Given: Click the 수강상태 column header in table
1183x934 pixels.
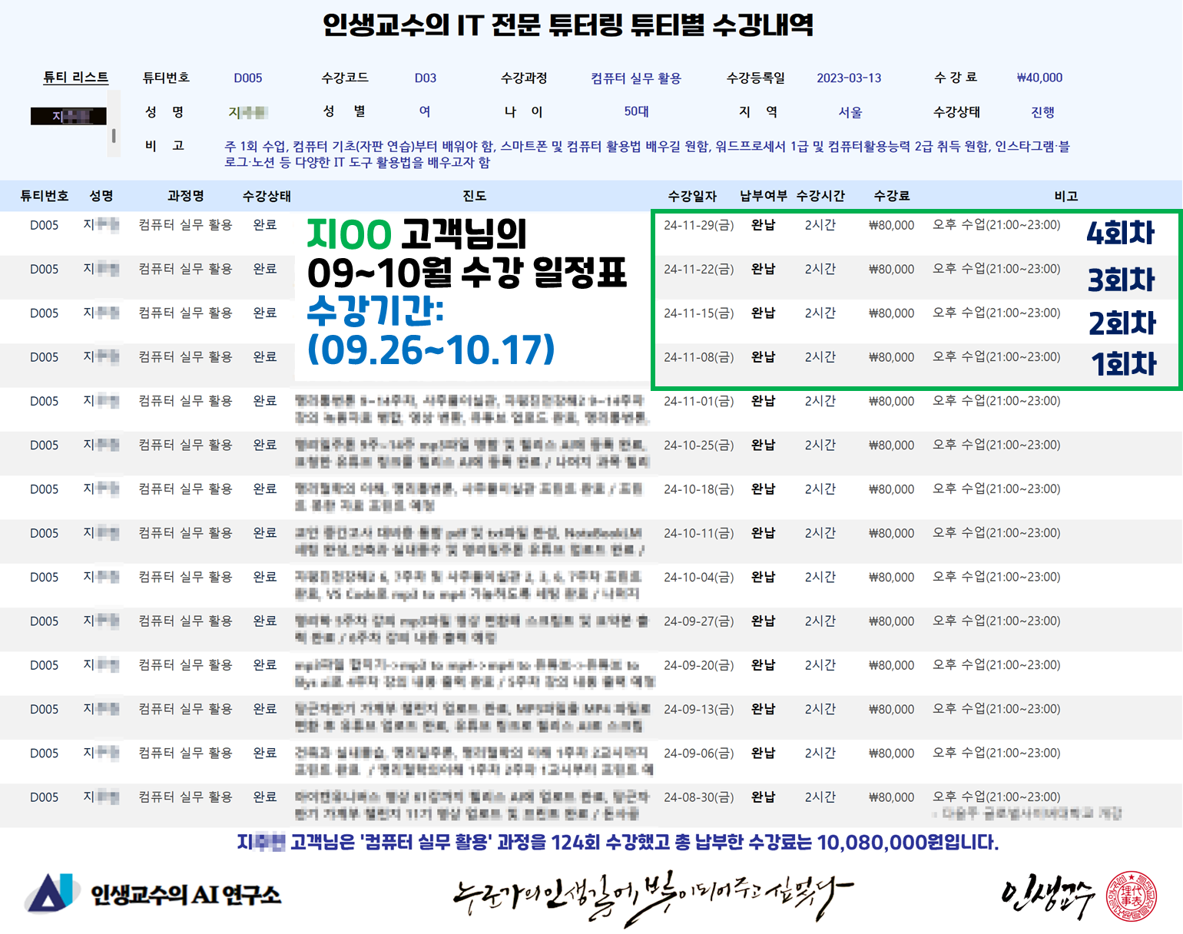Looking at the screenshot, I should pos(267,196).
